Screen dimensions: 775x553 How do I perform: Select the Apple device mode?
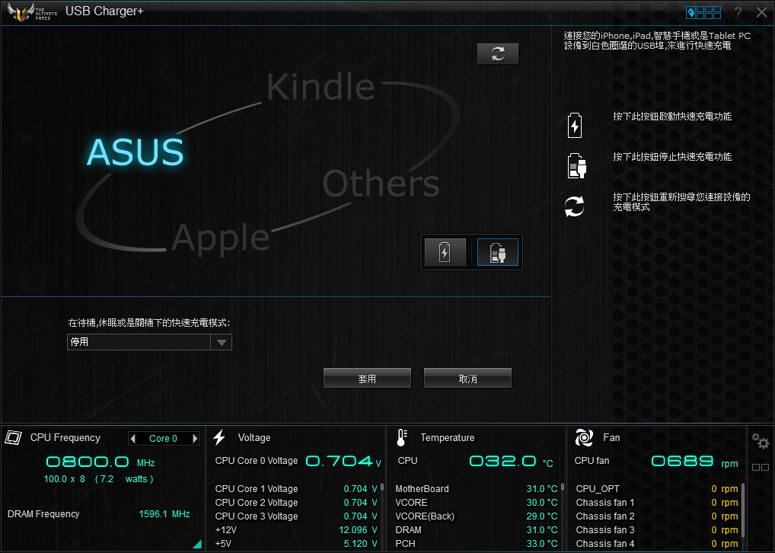coord(221,238)
